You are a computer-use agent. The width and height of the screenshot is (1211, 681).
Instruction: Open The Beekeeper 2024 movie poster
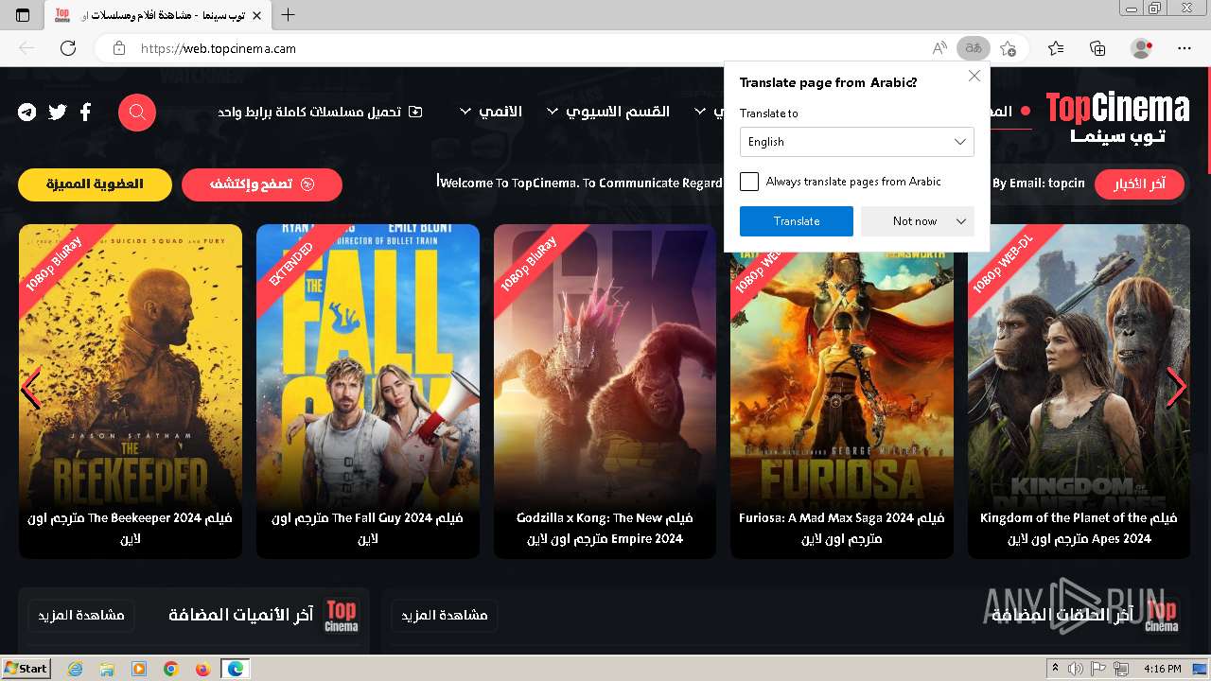[131, 391]
